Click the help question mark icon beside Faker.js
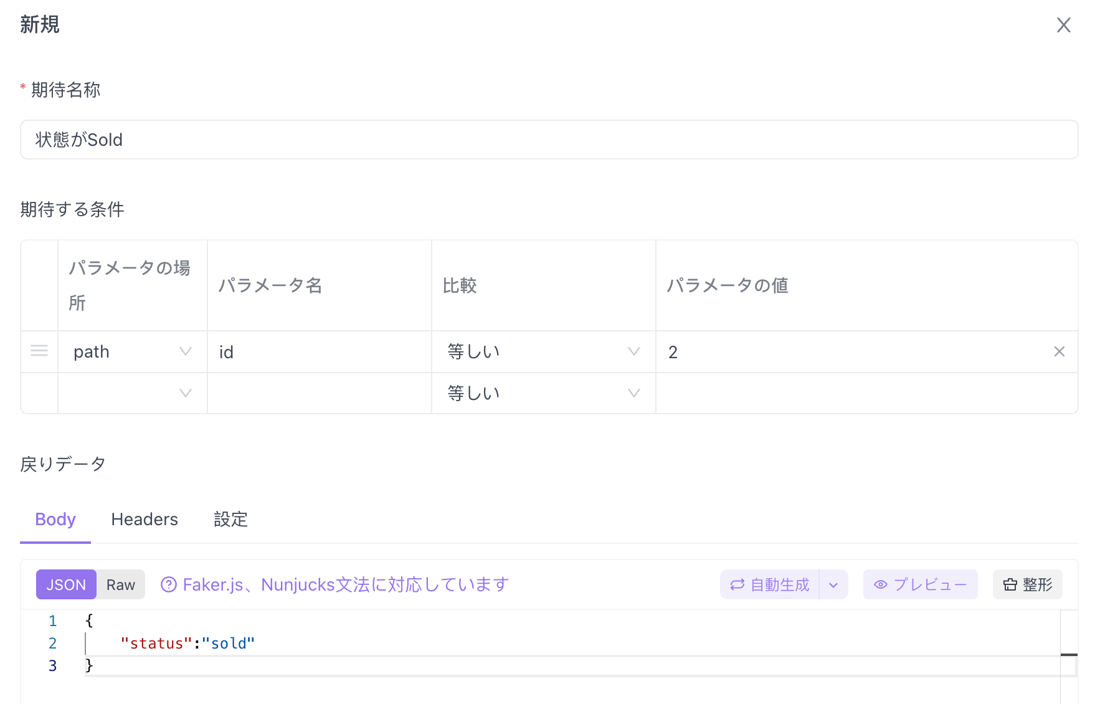1095x704 pixels. [x=168, y=584]
